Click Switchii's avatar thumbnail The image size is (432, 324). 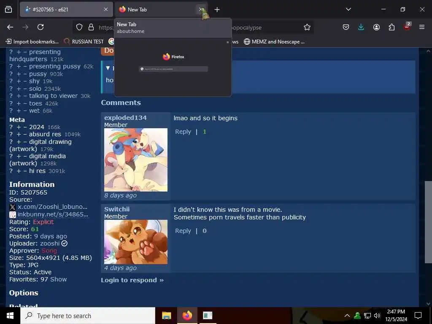(136, 242)
